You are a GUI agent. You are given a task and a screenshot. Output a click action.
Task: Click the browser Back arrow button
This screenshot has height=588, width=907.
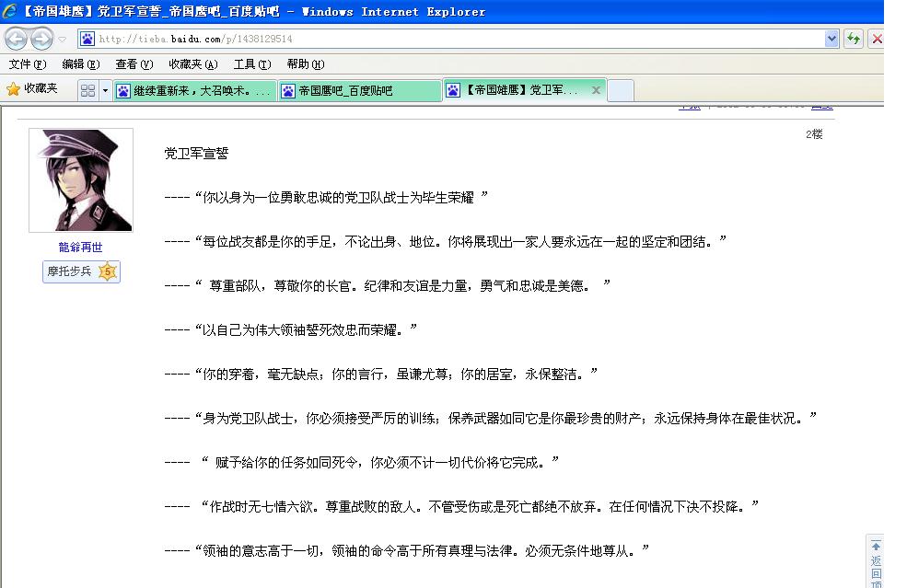coord(17,39)
